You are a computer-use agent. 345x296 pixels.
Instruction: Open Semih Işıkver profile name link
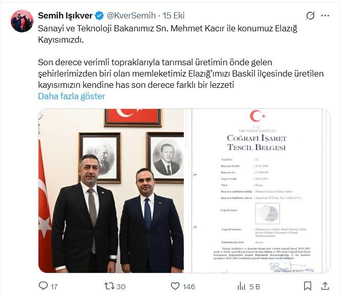pyautogui.click(x=65, y=15)
